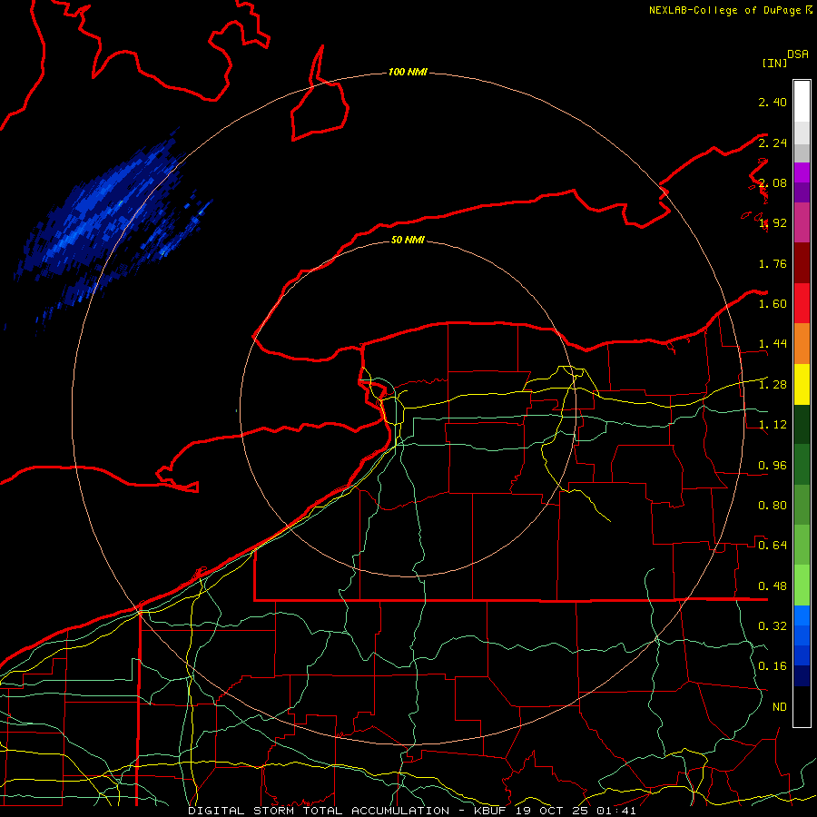
Task: Click the 1.12 scale value
Action: point(773,425)
